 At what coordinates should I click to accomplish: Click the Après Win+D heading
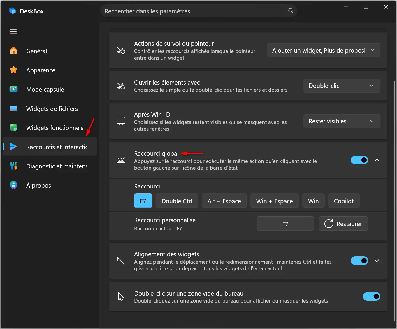click(x=152, y=114)
